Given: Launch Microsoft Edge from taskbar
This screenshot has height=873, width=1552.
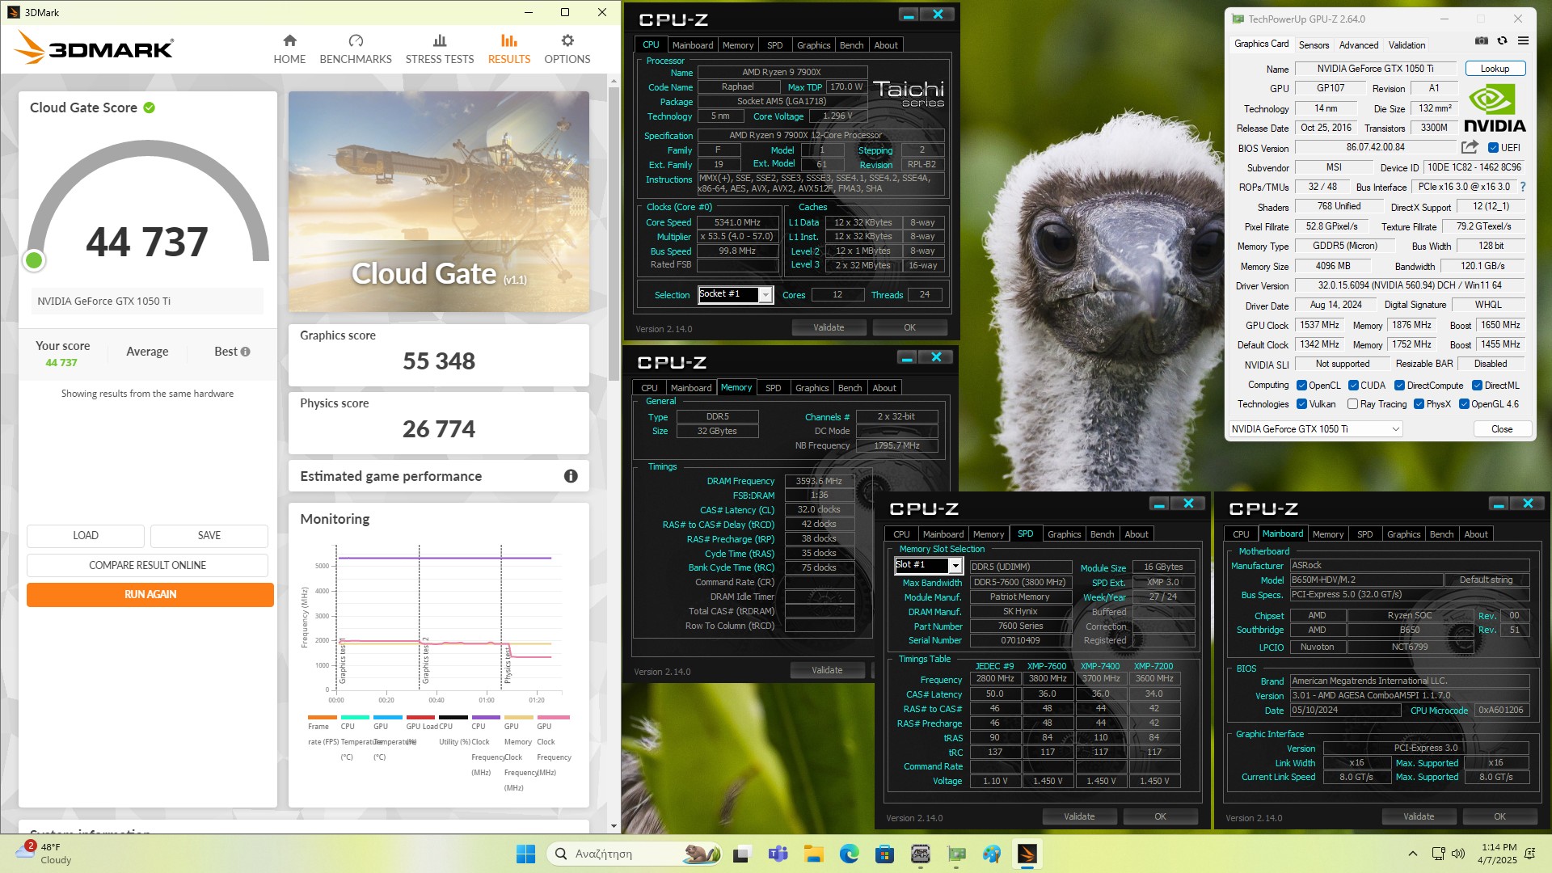Looking at the screenshot, I should click(x=849, y=854).
